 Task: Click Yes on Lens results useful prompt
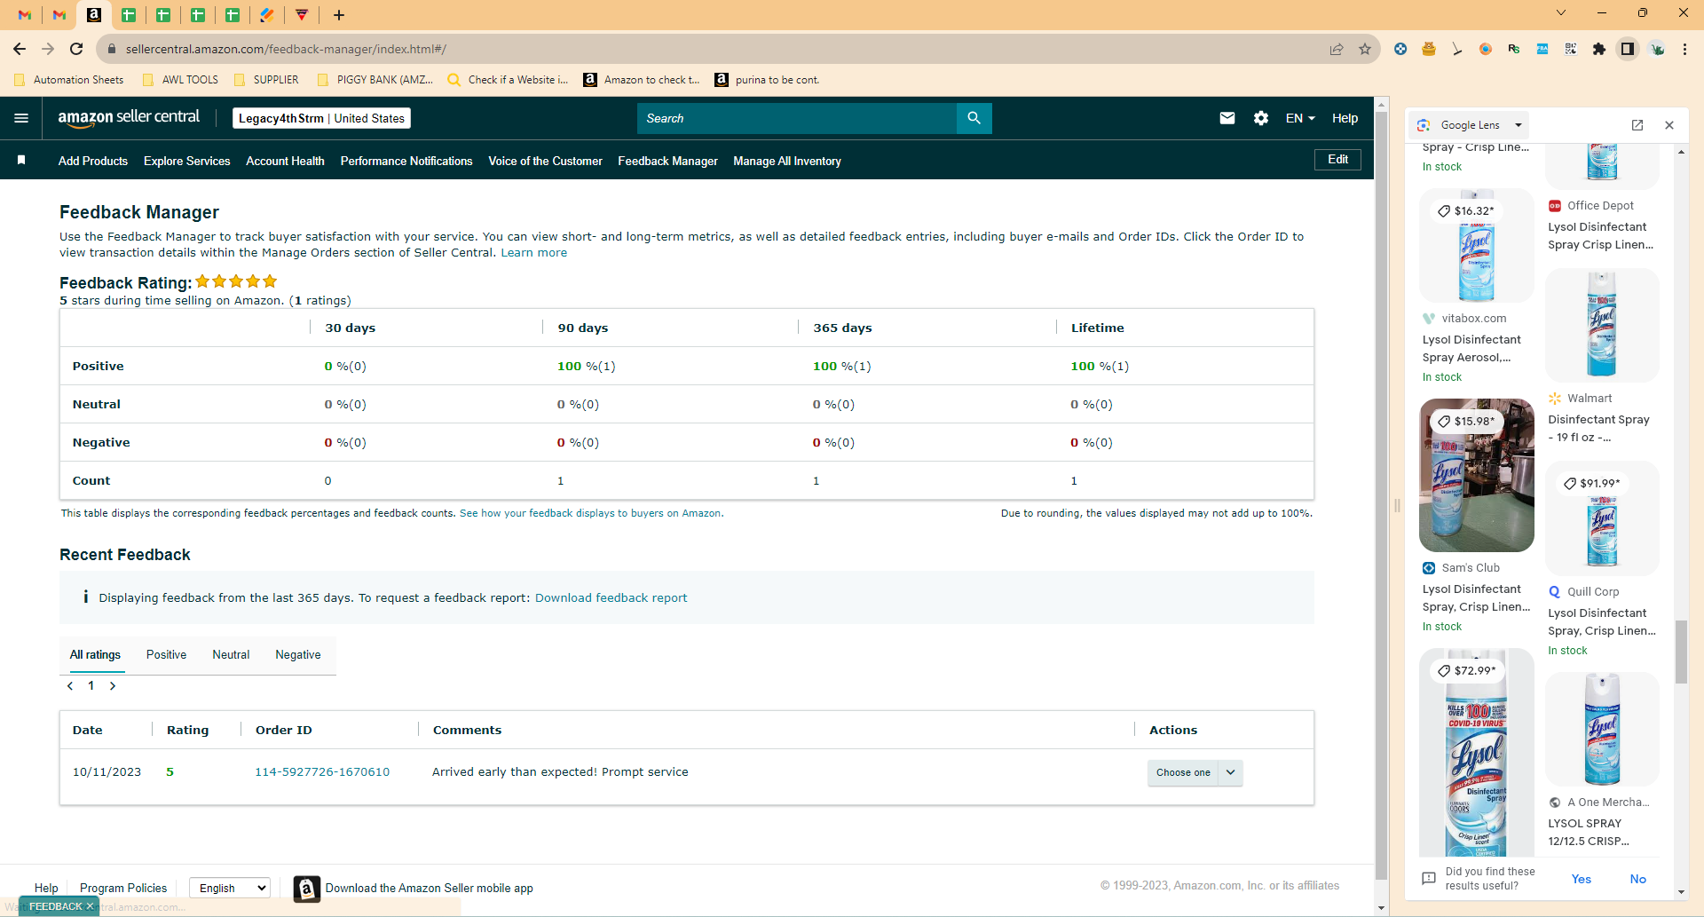click(x=1582, y=879)
